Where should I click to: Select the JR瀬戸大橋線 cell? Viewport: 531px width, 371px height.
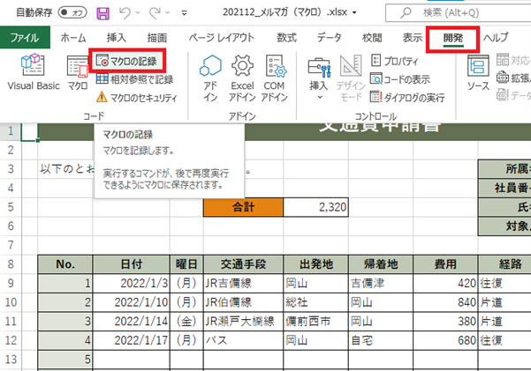243,322
